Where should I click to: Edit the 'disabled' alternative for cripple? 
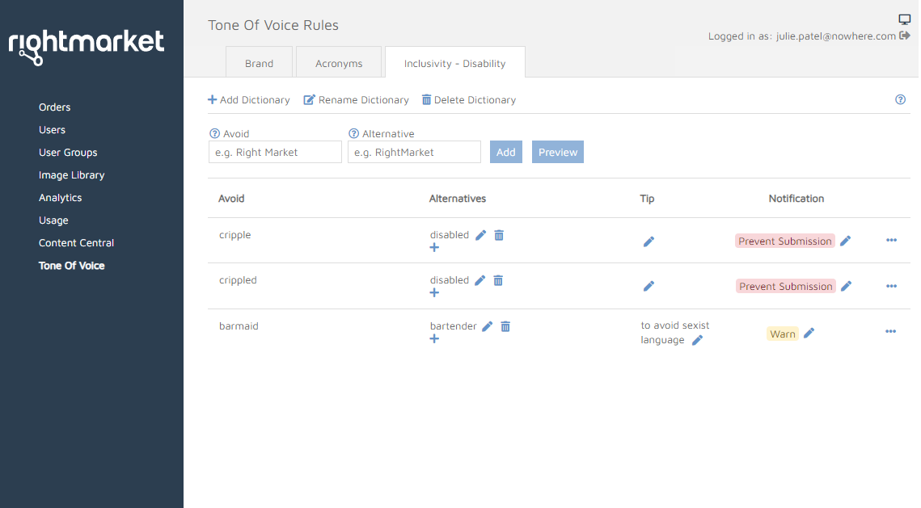(x=481, y=235)
